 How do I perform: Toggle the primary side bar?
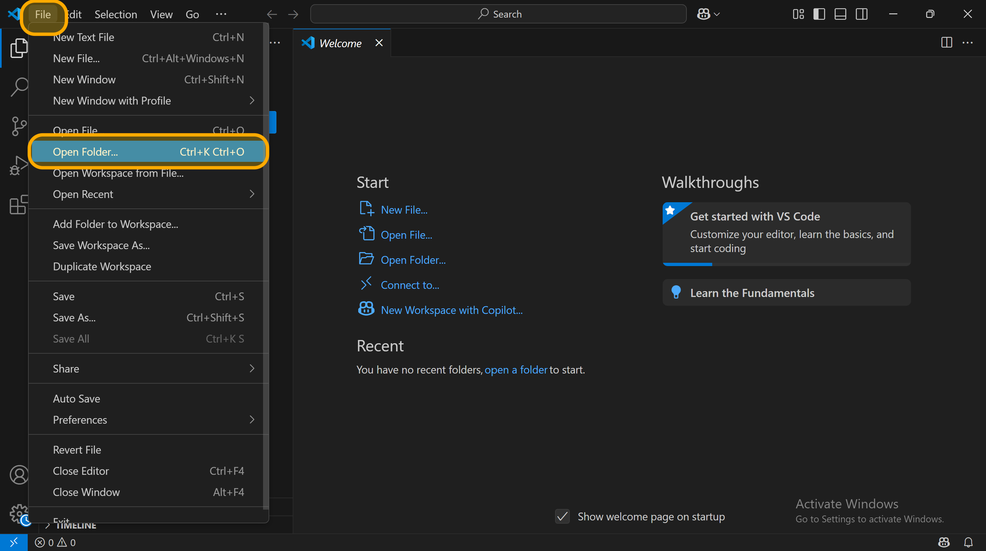click(x=819, y=14)
